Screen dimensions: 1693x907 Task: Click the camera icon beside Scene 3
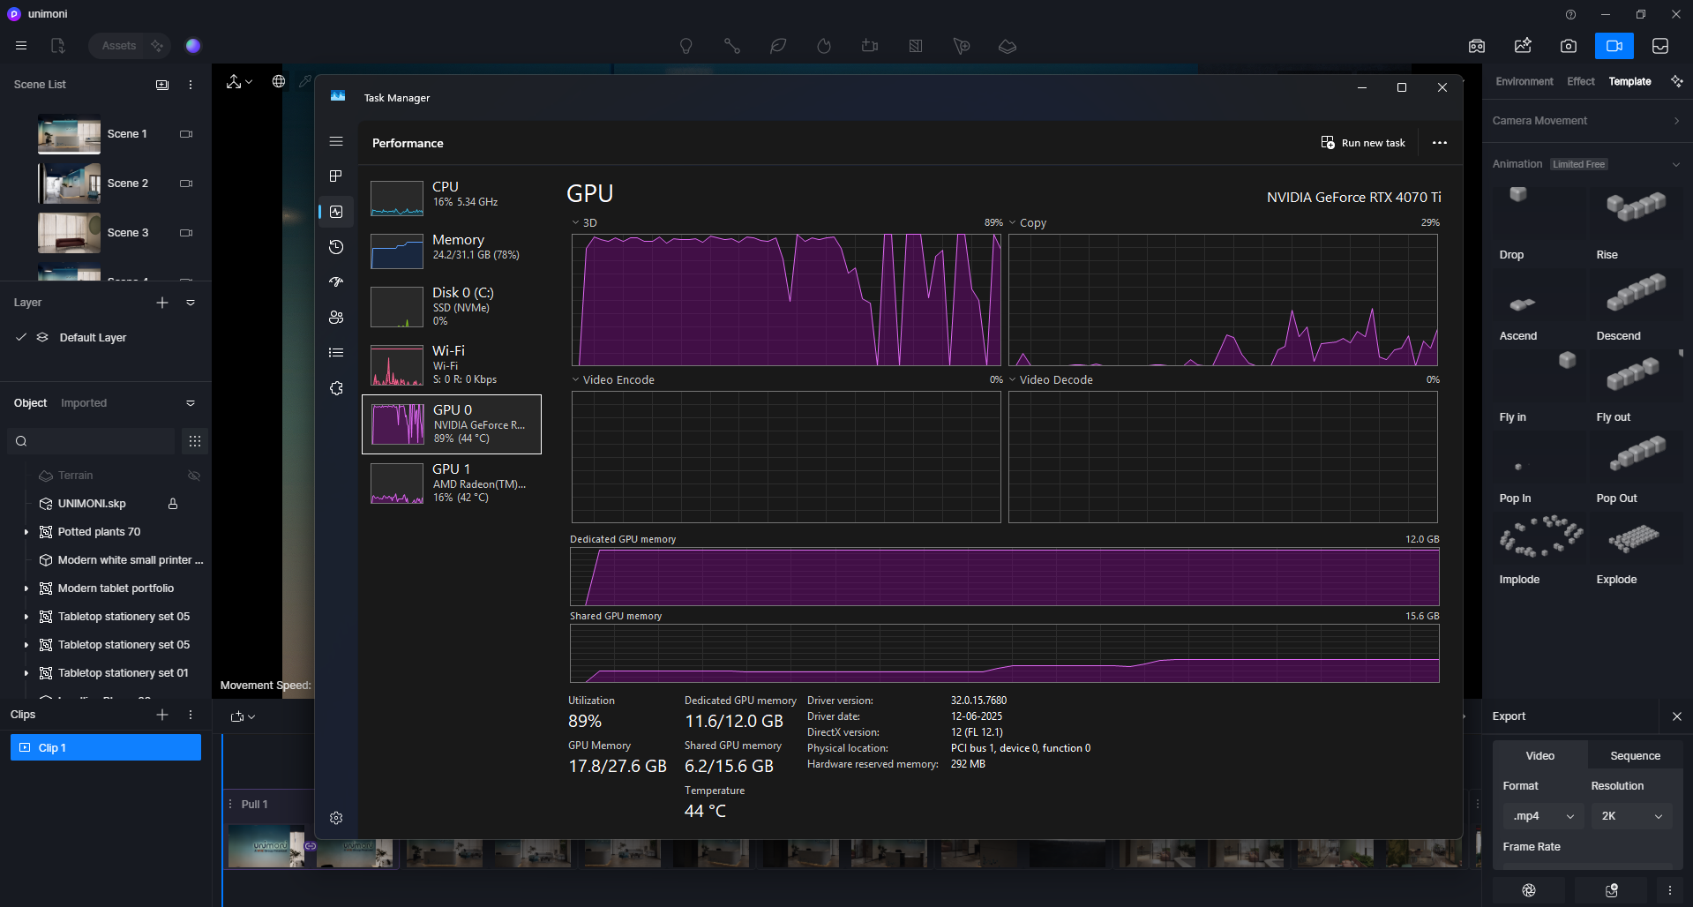pos(186,233)
